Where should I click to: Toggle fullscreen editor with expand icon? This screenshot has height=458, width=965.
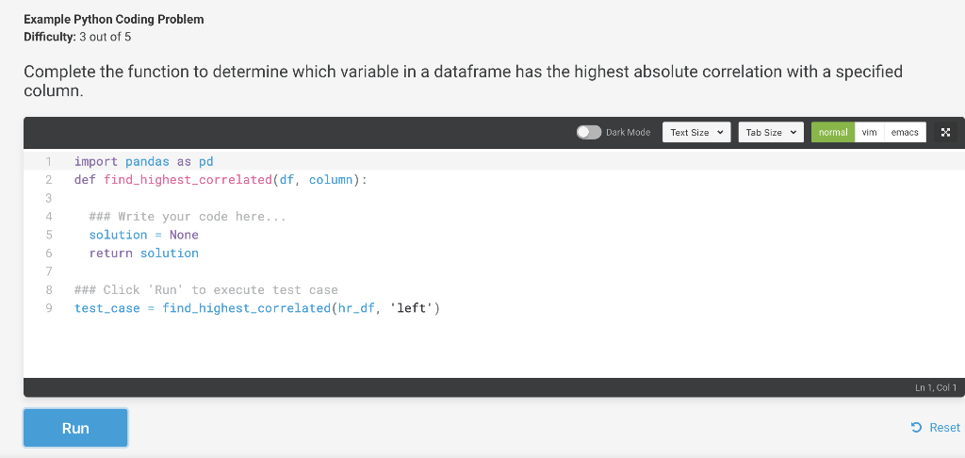click(946, 132)
